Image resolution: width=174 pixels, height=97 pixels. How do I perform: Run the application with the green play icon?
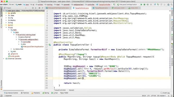(x=141, y=5)
